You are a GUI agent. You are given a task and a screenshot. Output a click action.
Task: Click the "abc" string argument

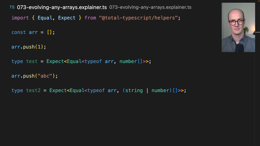coord(45,76)
